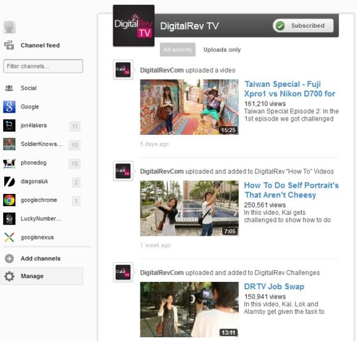The height and width of the screenshot is (341, 357).
Task: Click the Add channels plus icon
Action: click(9, 259)
